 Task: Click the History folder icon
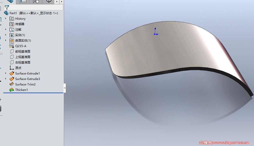click(x=12, y=19)
